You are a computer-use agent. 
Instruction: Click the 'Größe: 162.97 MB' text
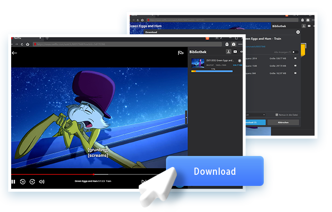tap(278, 73)
